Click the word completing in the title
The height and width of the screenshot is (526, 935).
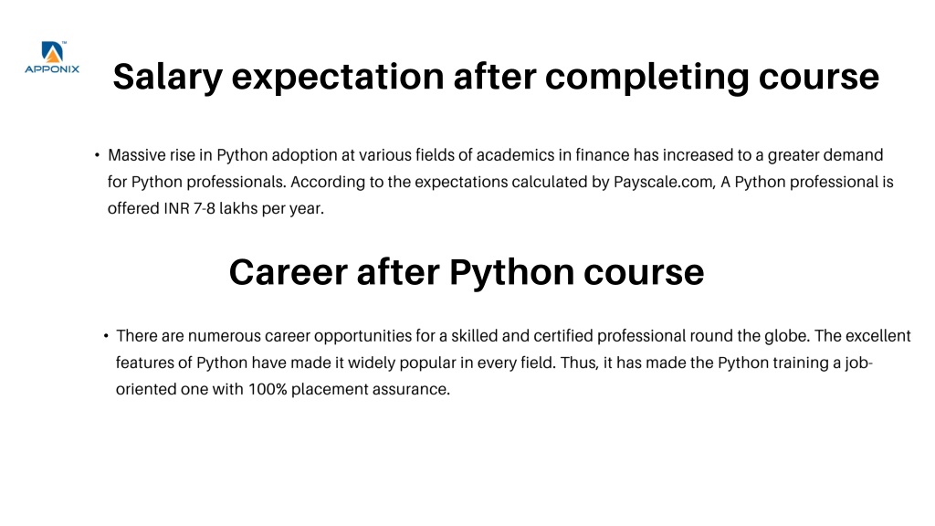tap(647, 77)
